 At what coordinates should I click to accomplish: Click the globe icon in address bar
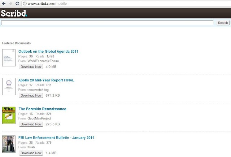pos(25,4)
